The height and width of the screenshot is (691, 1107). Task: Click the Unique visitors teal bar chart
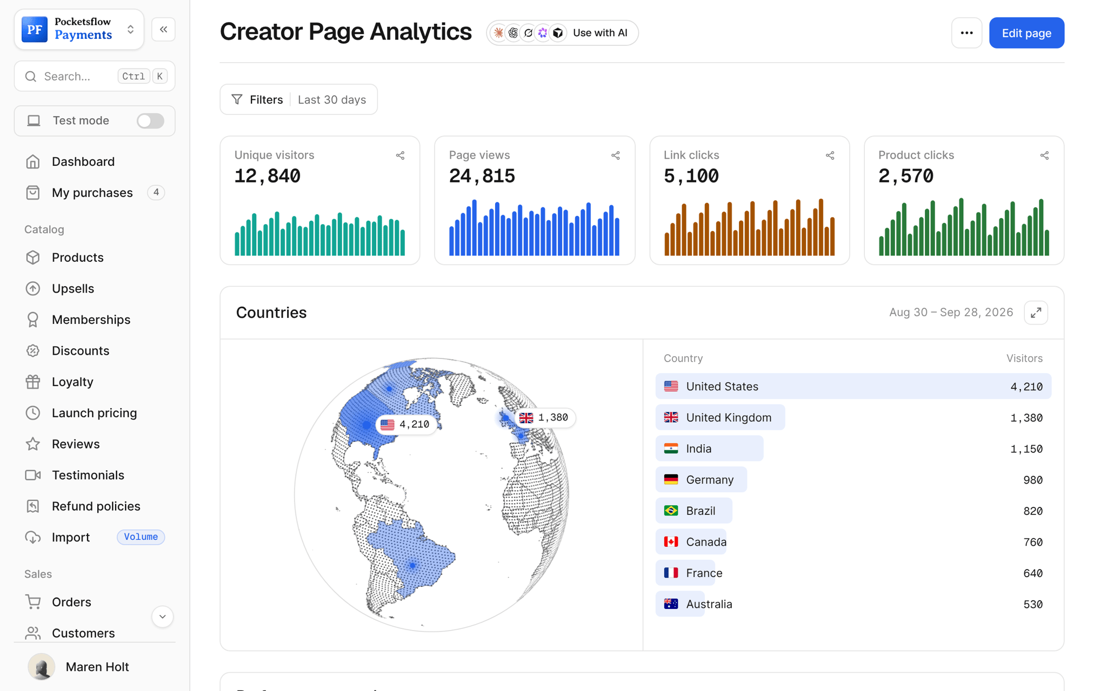click(319, 233)
